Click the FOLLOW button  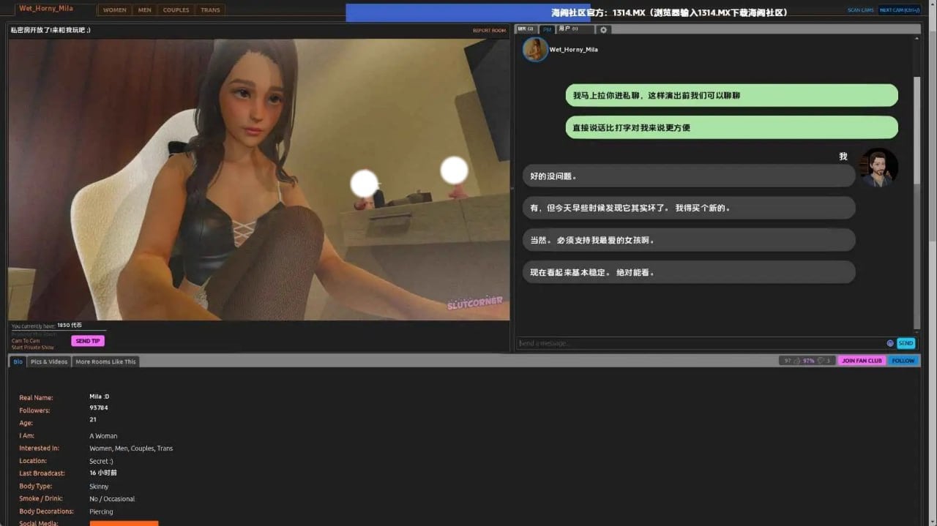(903, 361)
